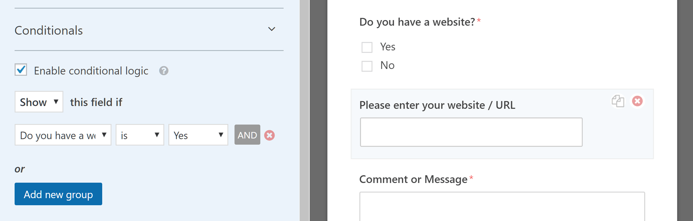
Task: Open the 'Yes' value dropdown
Action: click(x=198, y=135)
